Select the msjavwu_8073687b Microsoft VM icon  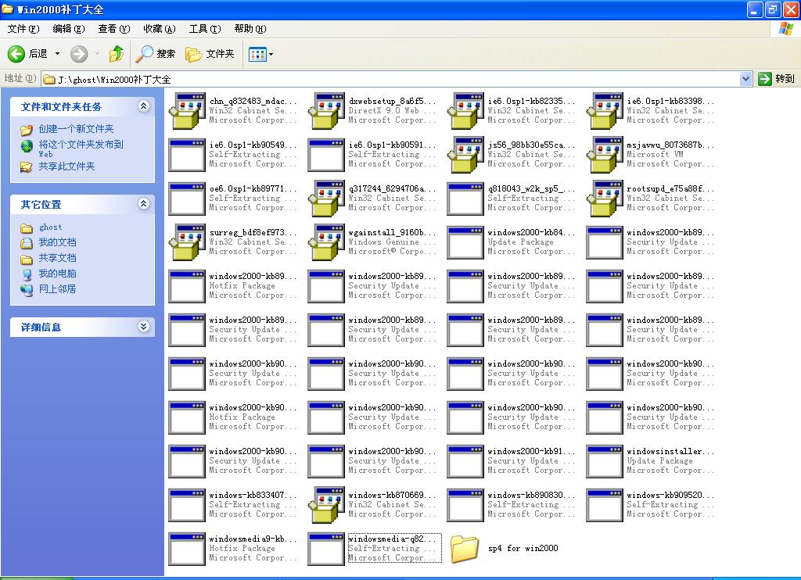tap(605, 154)
